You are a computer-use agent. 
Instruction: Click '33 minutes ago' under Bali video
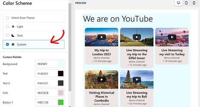(x=138, y=103)
